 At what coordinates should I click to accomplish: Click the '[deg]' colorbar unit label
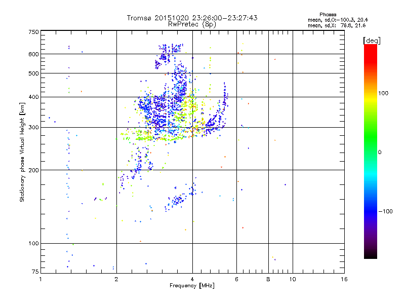click(372, 41)
